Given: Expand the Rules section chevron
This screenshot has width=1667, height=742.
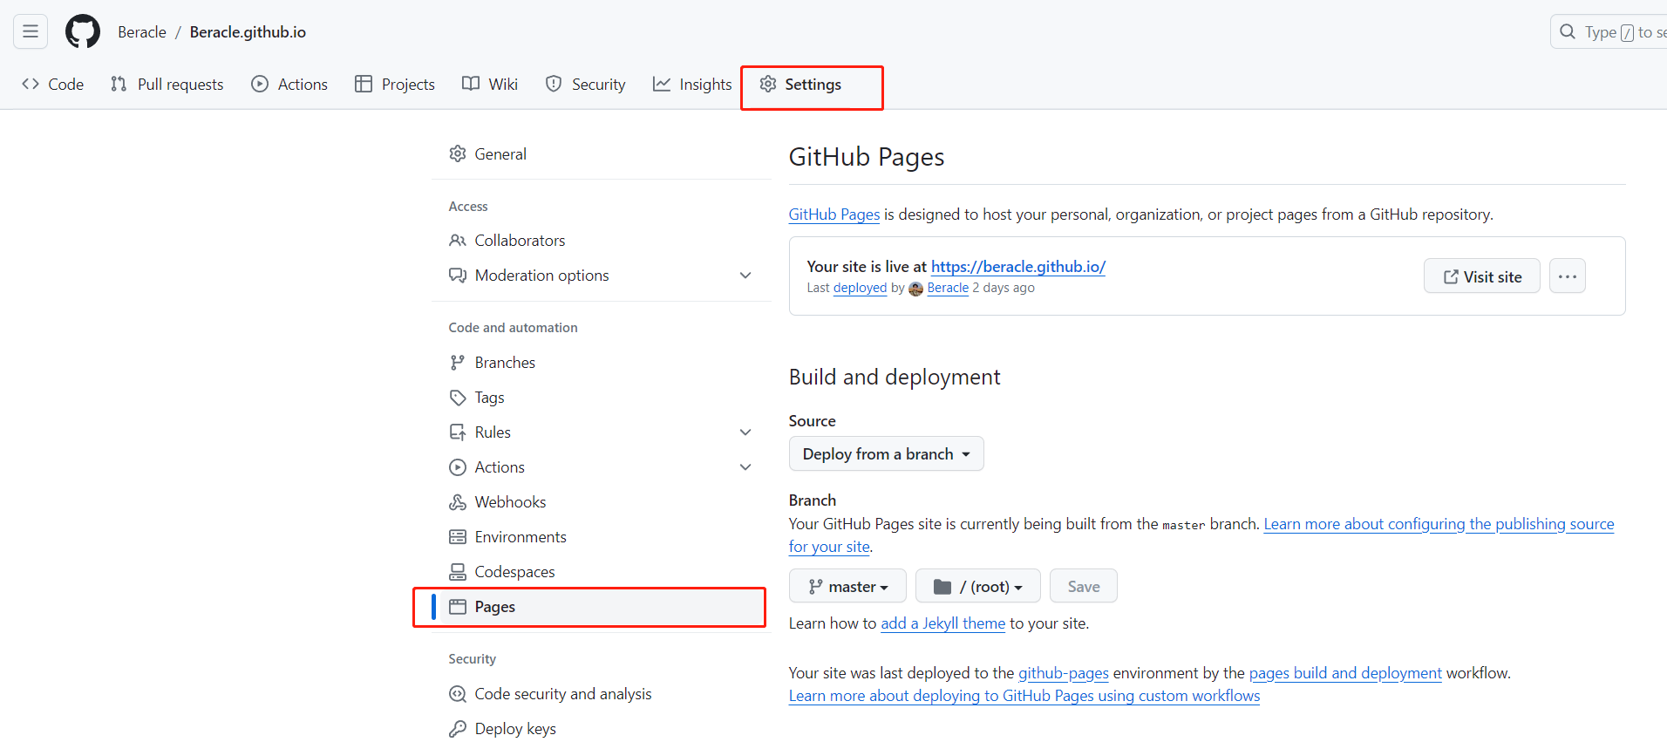Looking at the screenshot, I should tap(745, 432).
